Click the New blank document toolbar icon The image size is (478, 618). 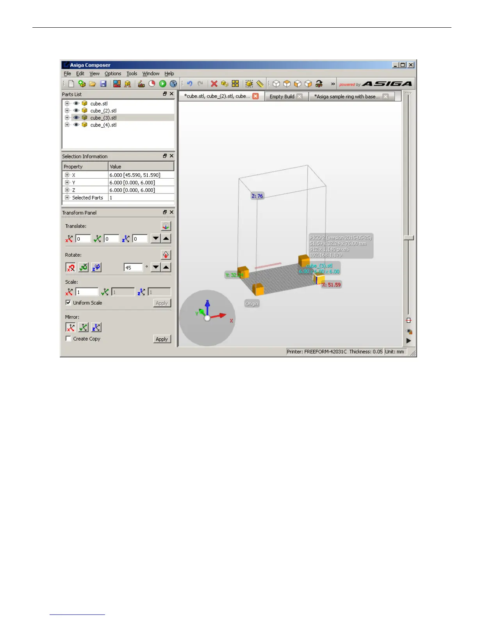pyautogui.click(x=71, y=83)
